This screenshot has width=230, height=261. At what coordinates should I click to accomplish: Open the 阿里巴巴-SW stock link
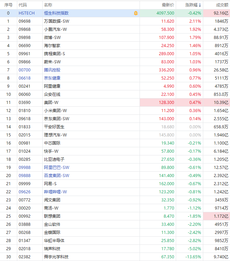point(57,168)
